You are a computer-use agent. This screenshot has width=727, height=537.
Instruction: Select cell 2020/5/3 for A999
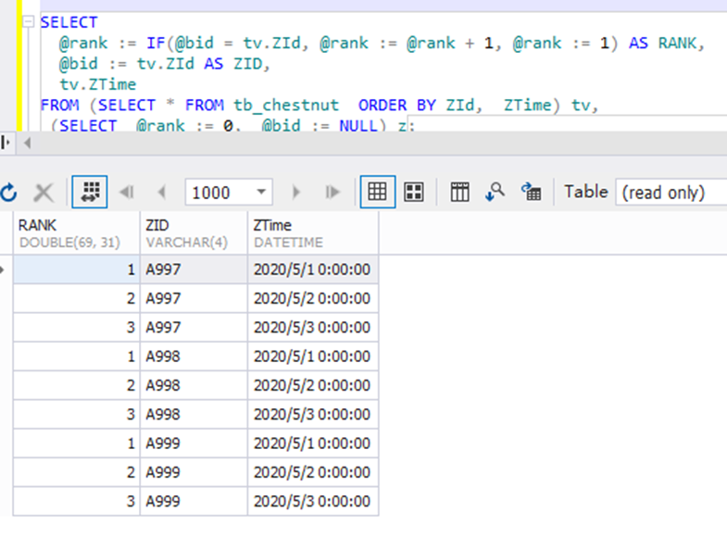pyautogui.click(x=313, y=501)
